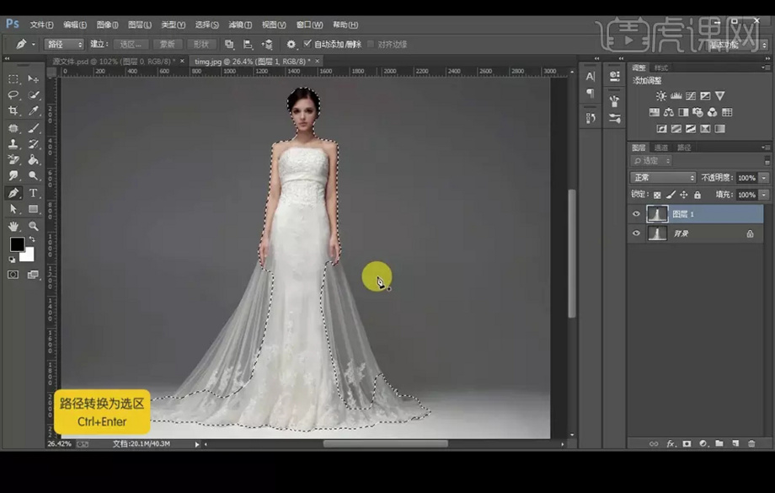Select the Hand tool
The width and height of the screenshot is (775, 493).
(x=13, y=226)
